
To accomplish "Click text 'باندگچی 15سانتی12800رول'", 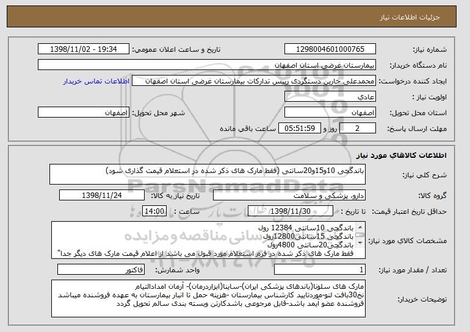I will 308,236.
